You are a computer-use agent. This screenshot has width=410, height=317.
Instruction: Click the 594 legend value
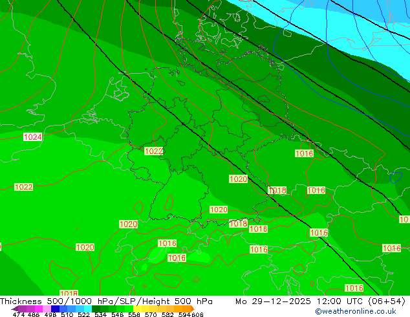(x=184, y=314)
